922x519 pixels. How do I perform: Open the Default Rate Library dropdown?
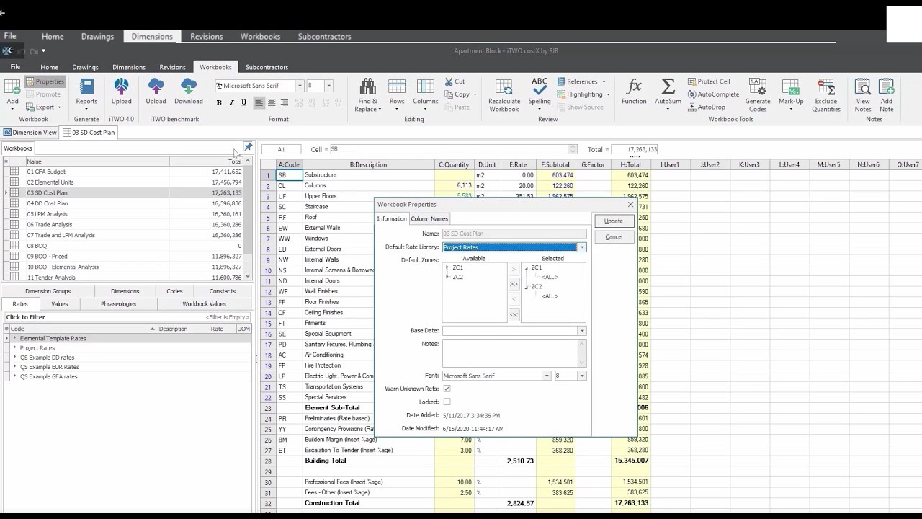coord(582,247)
